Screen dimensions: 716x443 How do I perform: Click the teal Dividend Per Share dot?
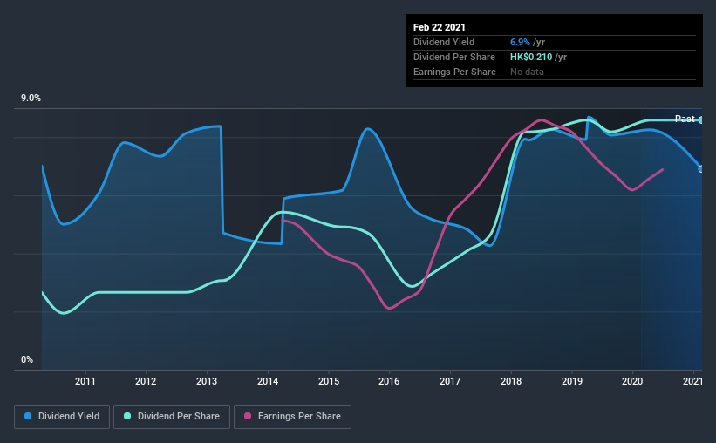pos(127,416)
